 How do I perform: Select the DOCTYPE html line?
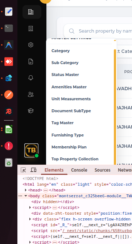[x=40, y=178]
